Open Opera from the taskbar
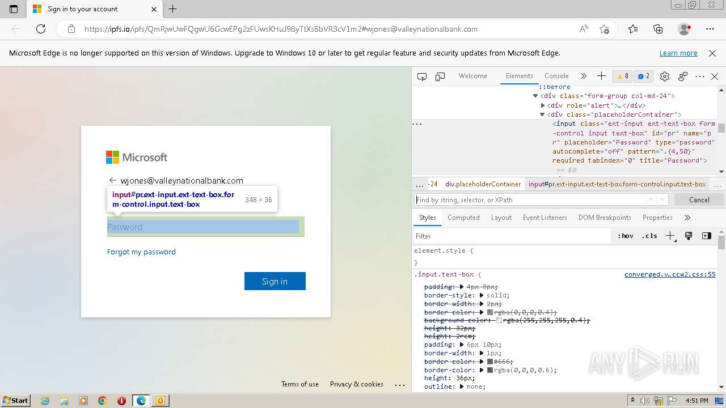 (121, 401)
